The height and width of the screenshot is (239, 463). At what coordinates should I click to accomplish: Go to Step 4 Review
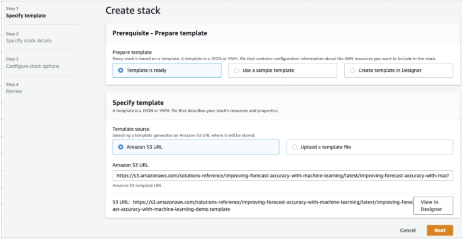[14, 91]
